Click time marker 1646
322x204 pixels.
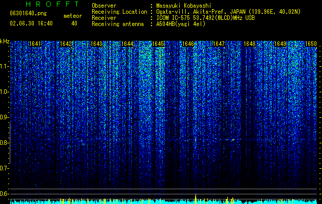pyautogui.click(x=188, y=44)
